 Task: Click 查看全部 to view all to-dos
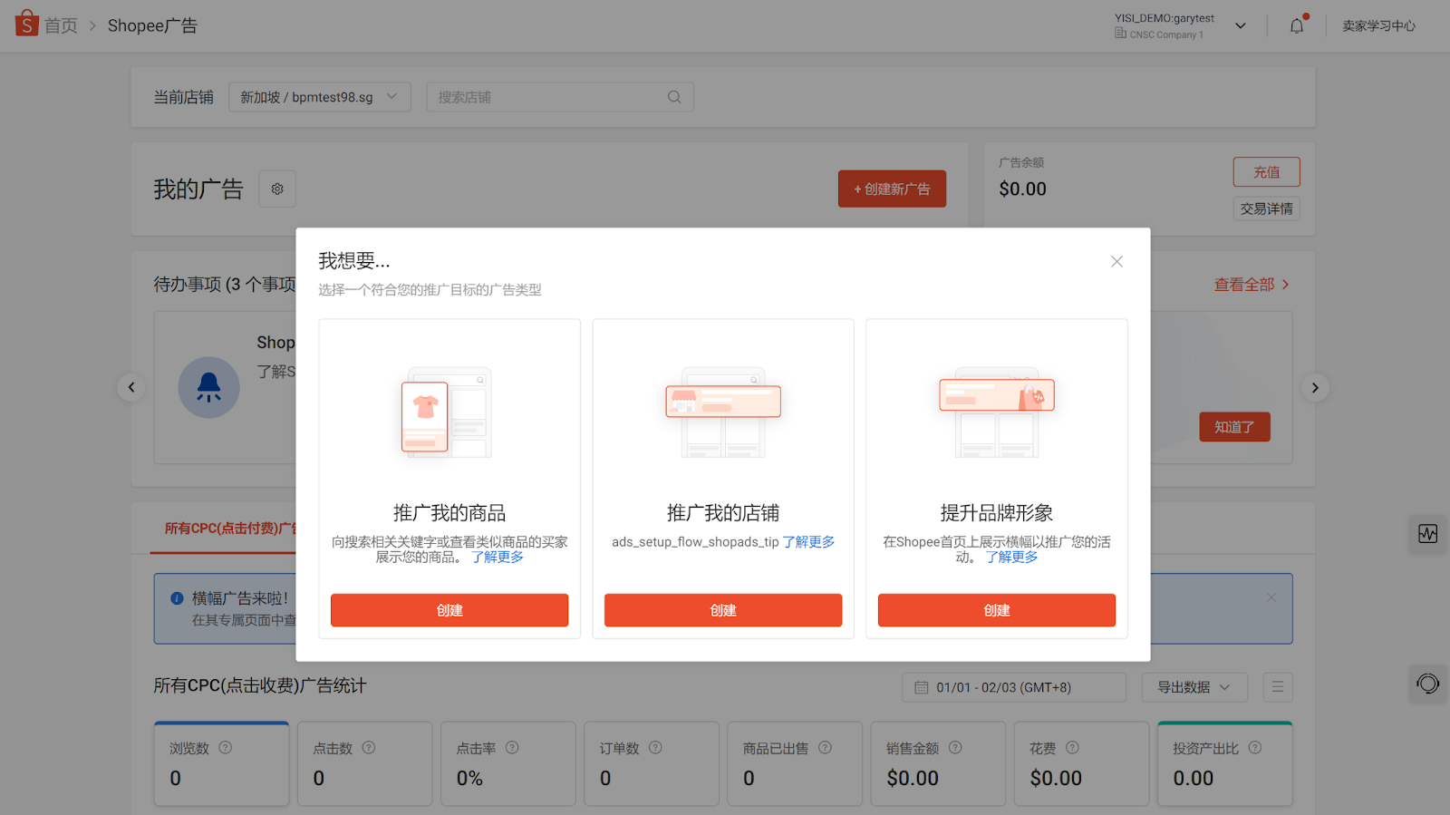1252,285
